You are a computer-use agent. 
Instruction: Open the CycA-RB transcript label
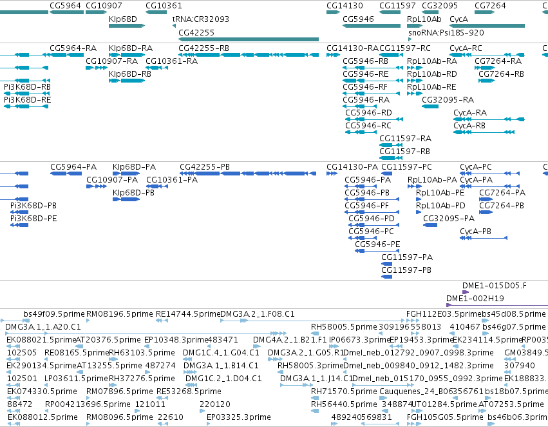pos(469,126)
